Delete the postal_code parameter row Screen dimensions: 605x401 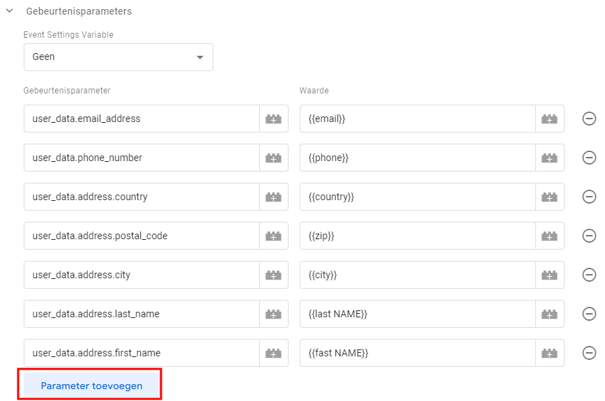tap(589, 236)
